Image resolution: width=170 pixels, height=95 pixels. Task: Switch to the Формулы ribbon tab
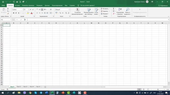[40, 5]
